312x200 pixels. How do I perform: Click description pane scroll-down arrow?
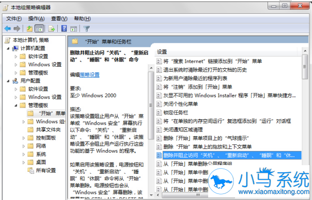[151, 195]
